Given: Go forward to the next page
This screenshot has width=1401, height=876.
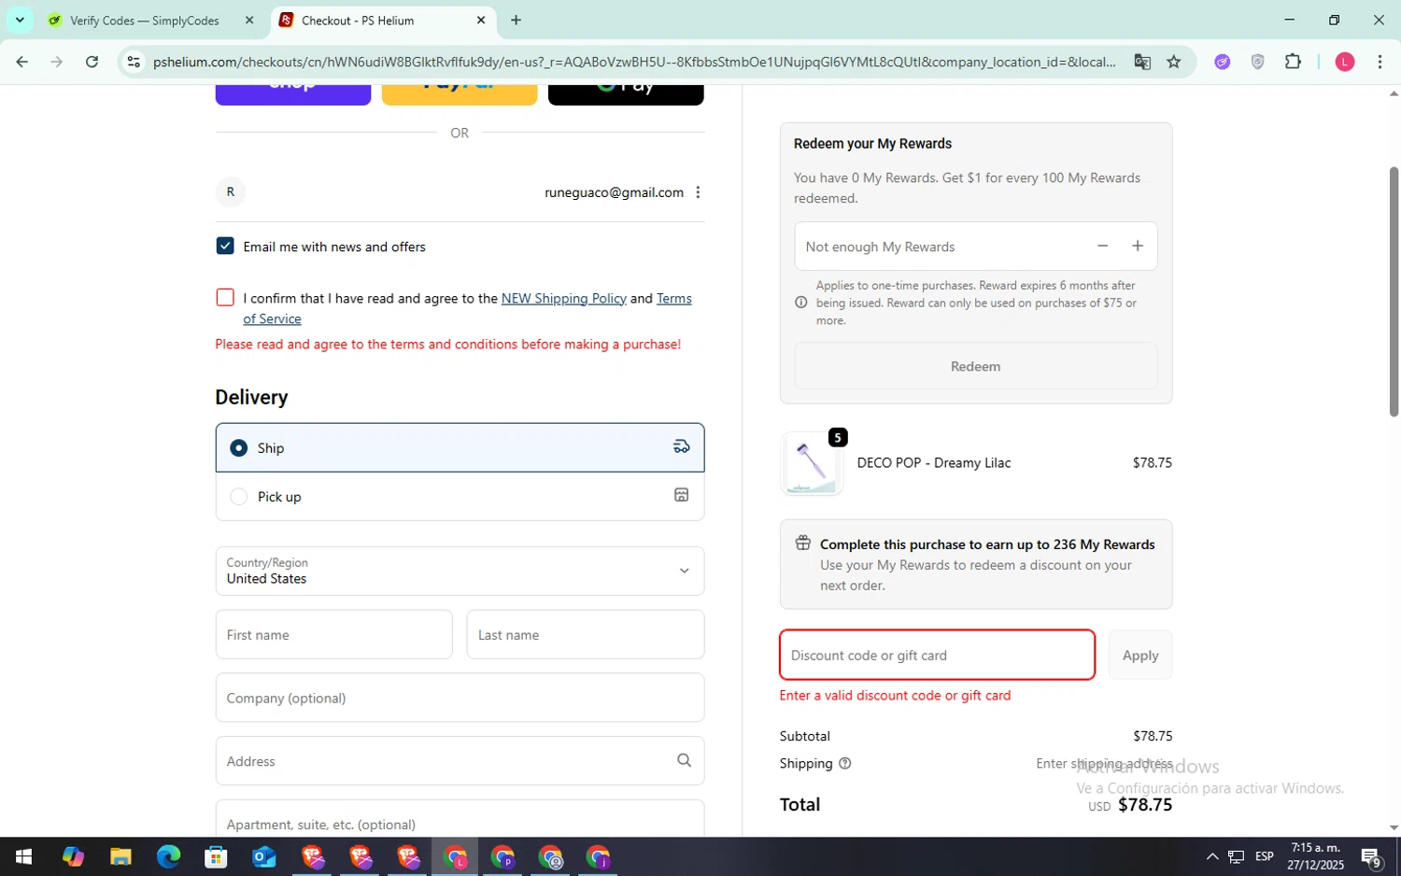Looking at the screenshot, I should 57,62.
